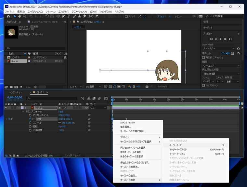This screenshot has height=187, width=247.
Task: Click the composition mini-flowchart icon in timeline
Action: (82, 99)
